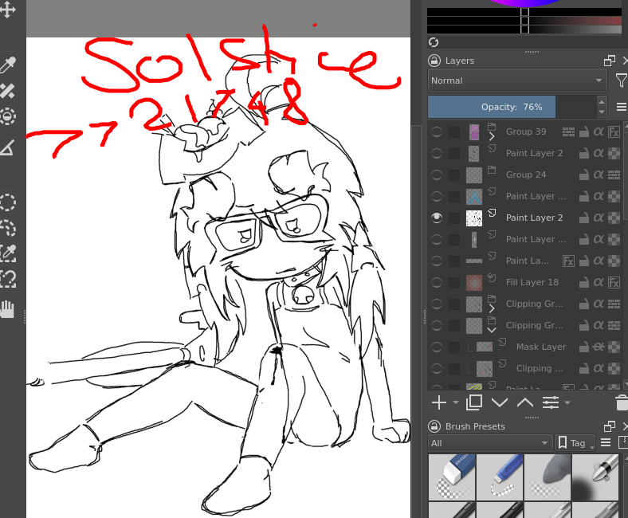The height and width of the screenshot is (518, 628).
Task: Open add-layer type dropdown arrow
Action: click(455, 402)
